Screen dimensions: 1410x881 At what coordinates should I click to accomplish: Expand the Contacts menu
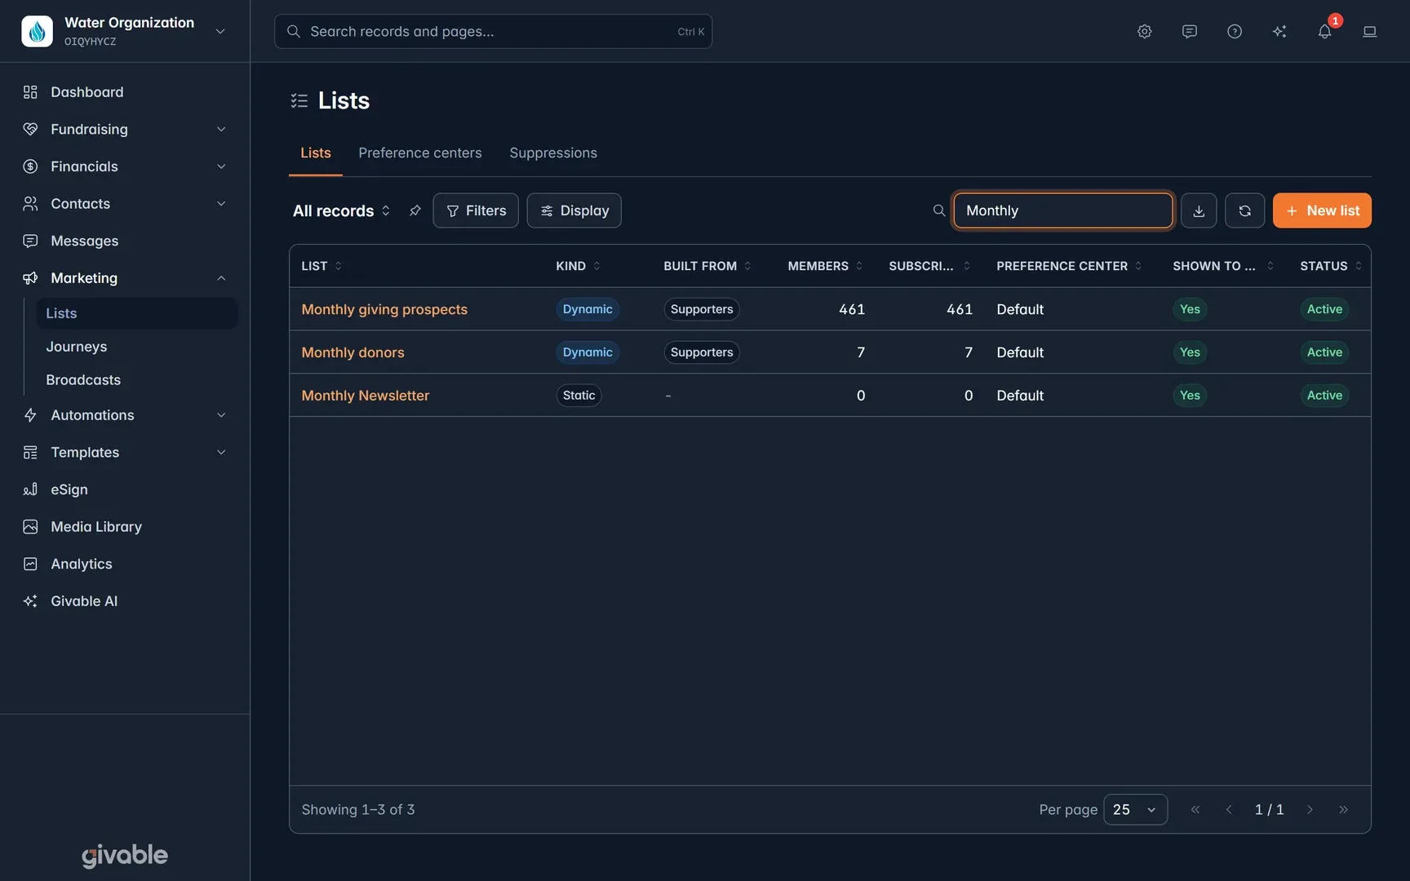coord(125,203)
